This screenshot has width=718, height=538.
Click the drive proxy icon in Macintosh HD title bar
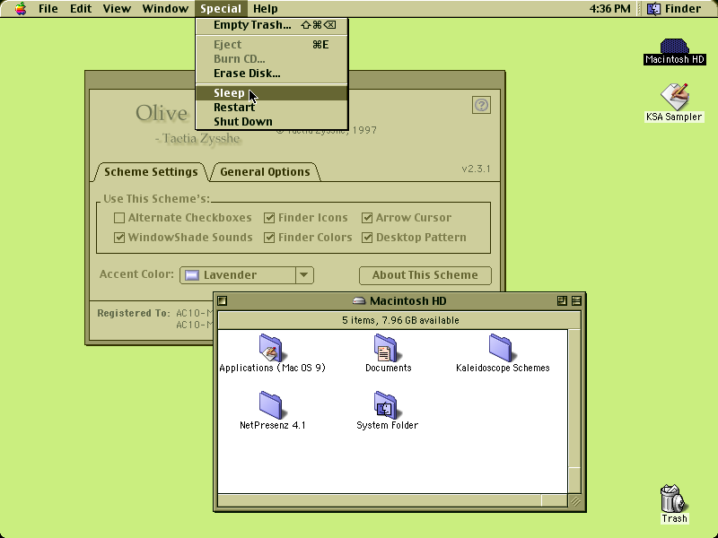pos(360,301)
